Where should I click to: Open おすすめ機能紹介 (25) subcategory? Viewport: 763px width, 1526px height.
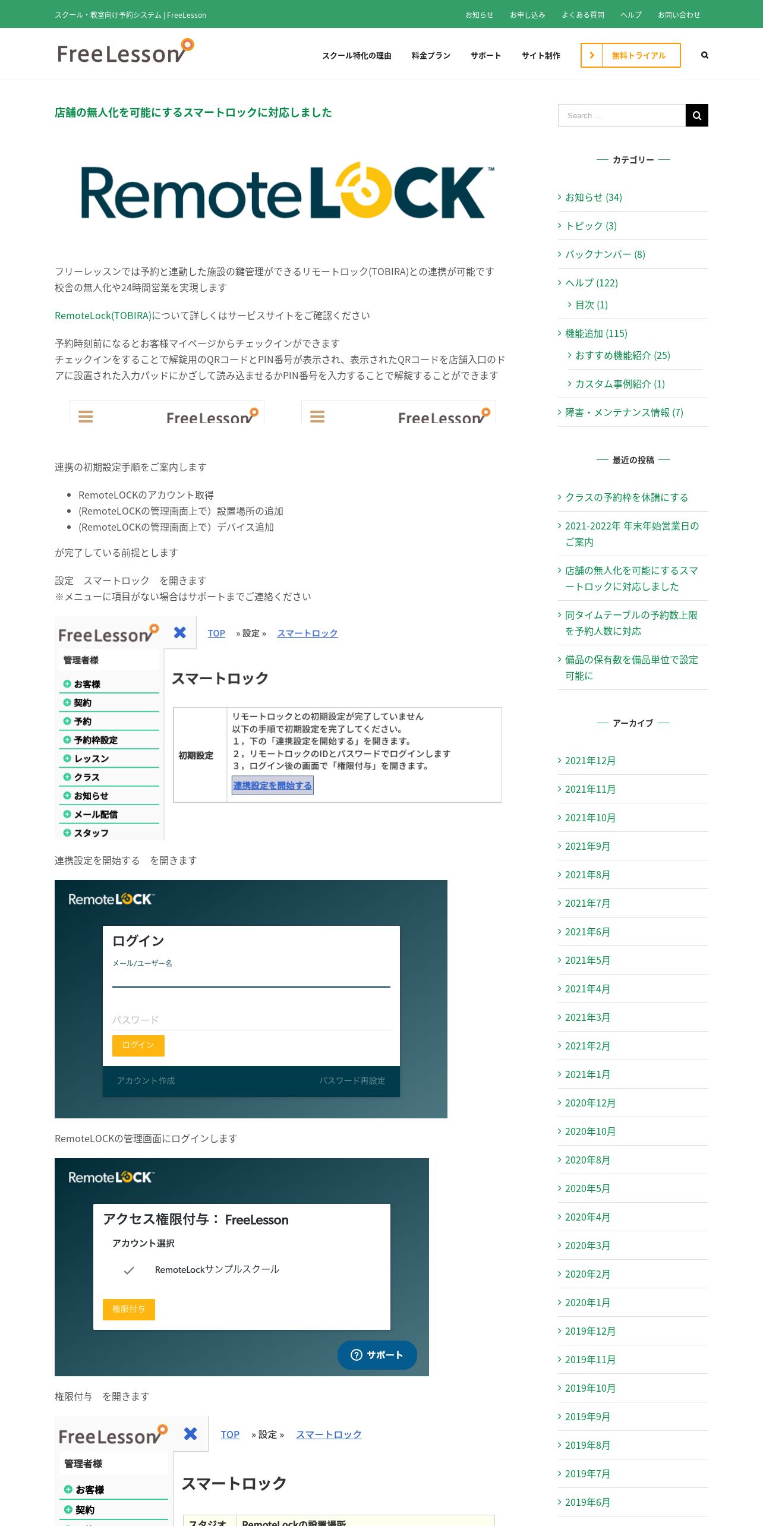click(622, 355)
